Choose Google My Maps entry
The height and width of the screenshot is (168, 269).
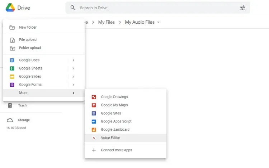pyautogui.click(x=126, y=105)
